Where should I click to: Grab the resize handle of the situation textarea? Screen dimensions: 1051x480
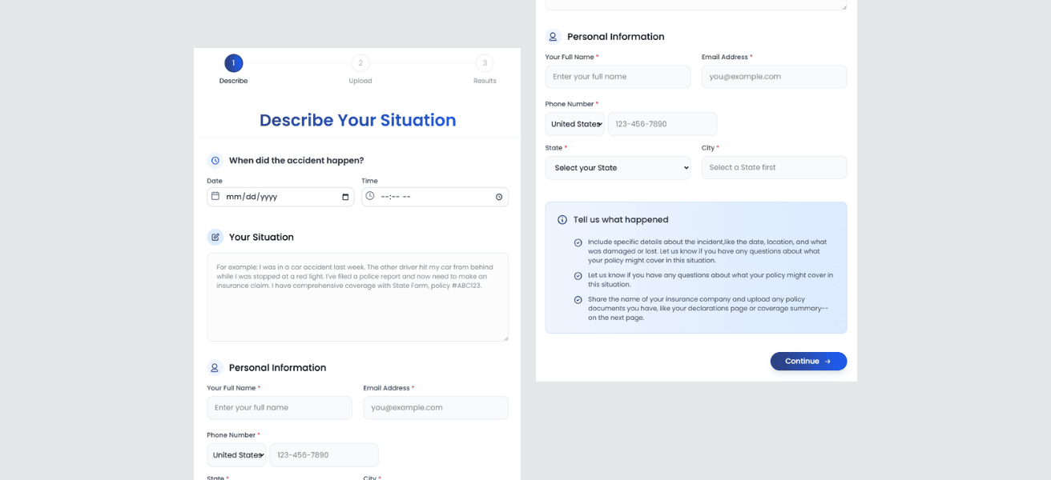click(505, 338)
